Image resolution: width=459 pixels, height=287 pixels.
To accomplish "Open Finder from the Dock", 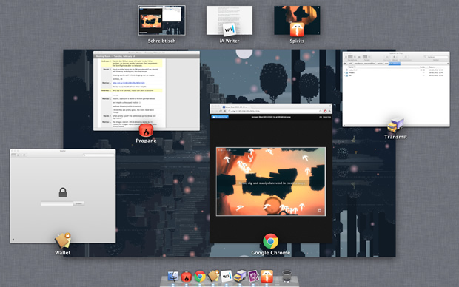I will [x=173, y=276].
